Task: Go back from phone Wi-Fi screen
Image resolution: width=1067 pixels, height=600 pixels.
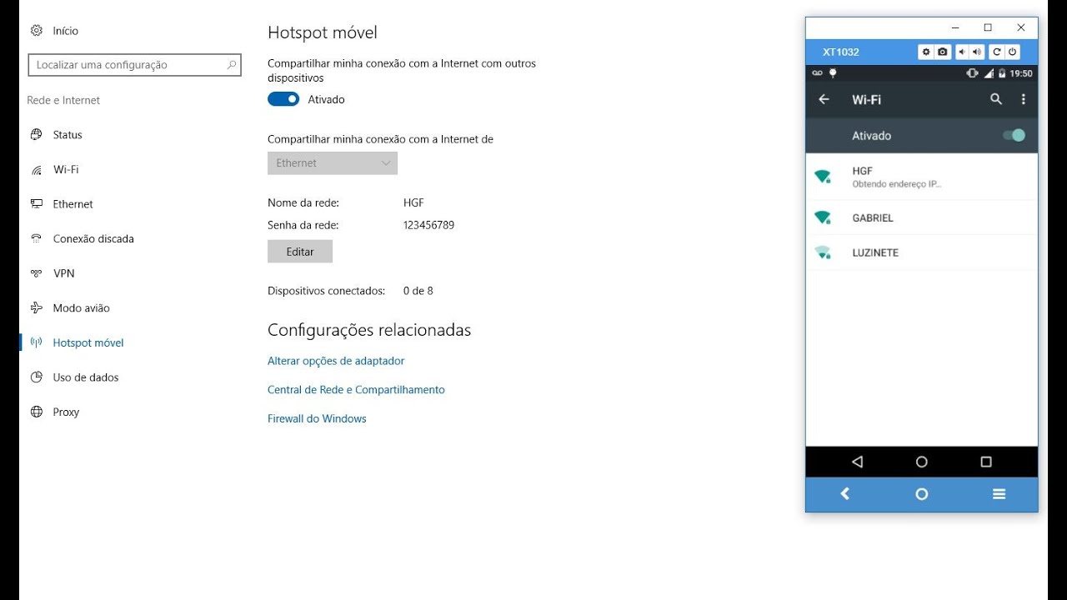Action: point(824,99)
